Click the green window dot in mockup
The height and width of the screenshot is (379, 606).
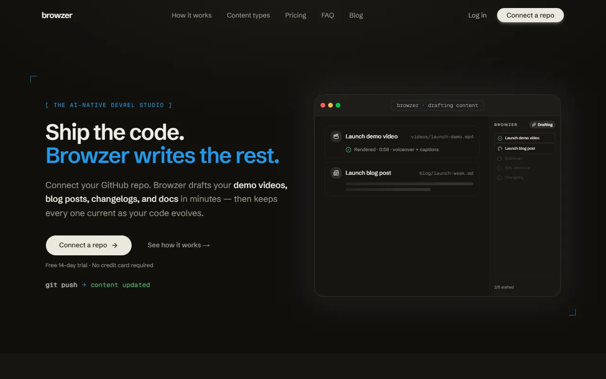click(338, 105)
